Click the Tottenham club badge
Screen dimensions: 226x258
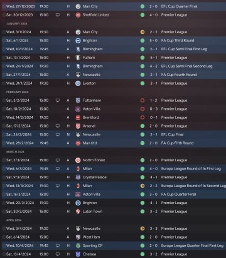(78, 100)
